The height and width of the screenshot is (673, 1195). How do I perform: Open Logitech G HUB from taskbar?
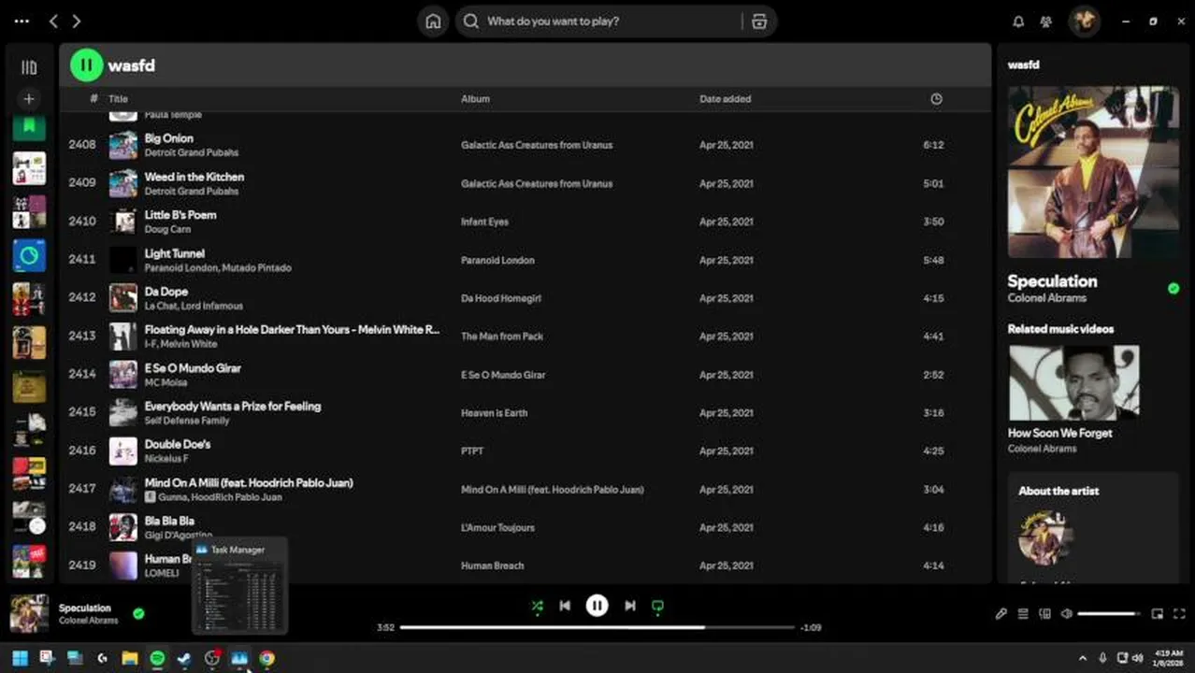pos(102,658)
